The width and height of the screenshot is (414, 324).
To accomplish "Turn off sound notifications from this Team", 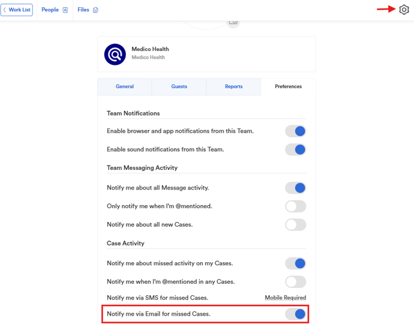I will pos(295,149).
